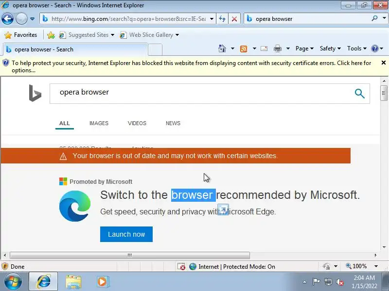
Task: Expand the address bar autocomplete dropdown
Action: pos(212,19)
